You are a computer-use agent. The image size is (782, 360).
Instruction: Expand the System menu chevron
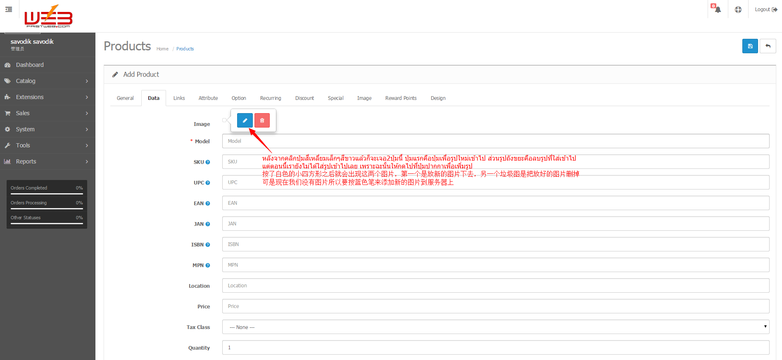87,129
